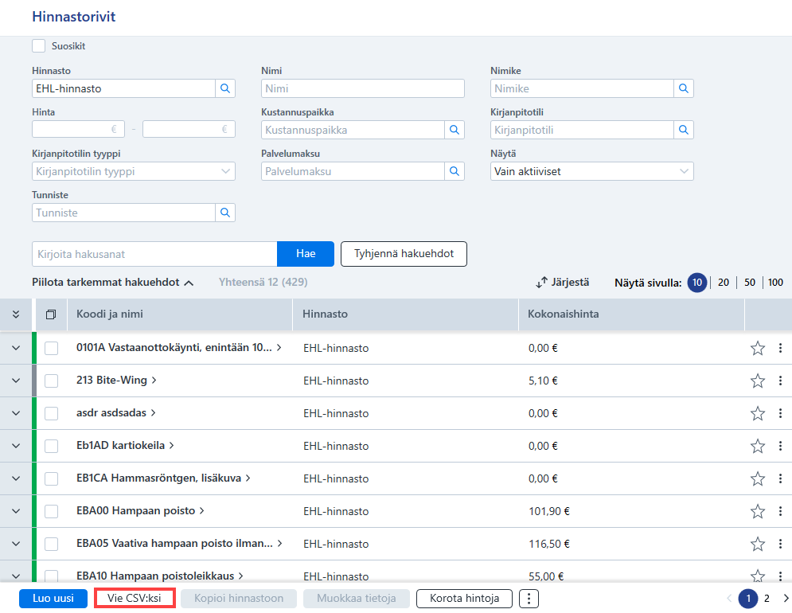Click the Kustannuspaikka search magnifier icon
This screenshot has height=613, width=792.
tap(454, 130)
